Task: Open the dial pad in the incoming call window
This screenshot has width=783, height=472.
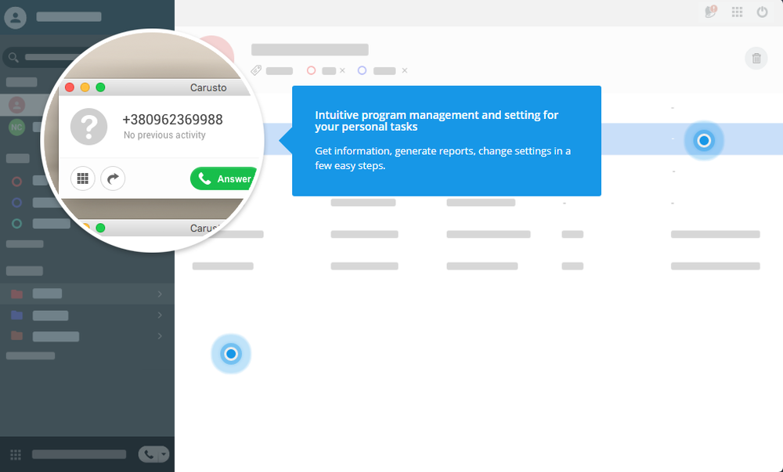Action: point(82,178)
